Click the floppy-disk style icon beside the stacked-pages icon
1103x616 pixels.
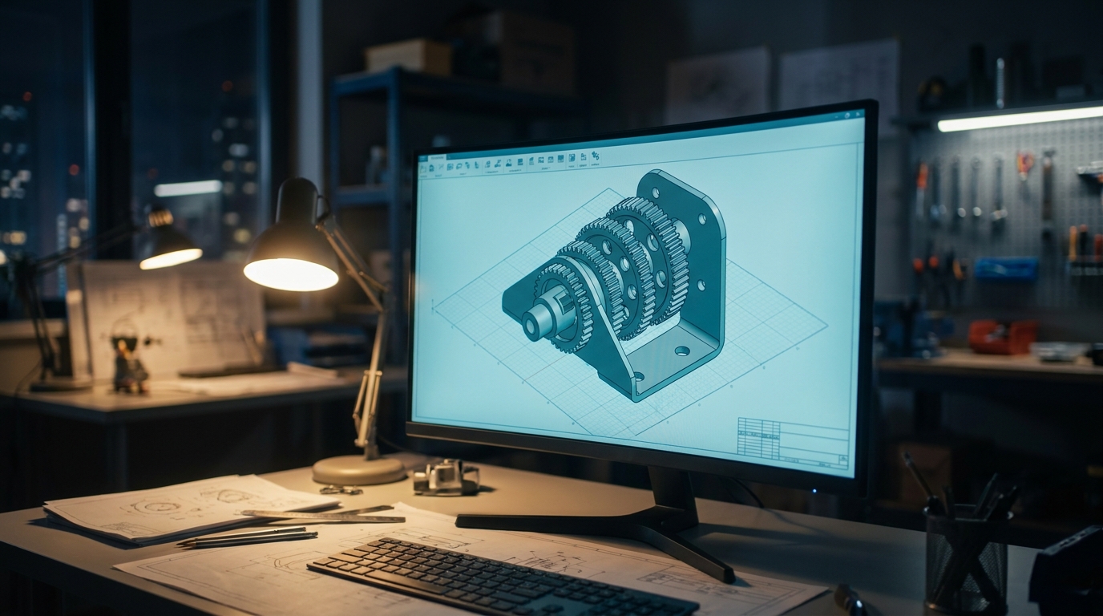(x=572, y=157)
